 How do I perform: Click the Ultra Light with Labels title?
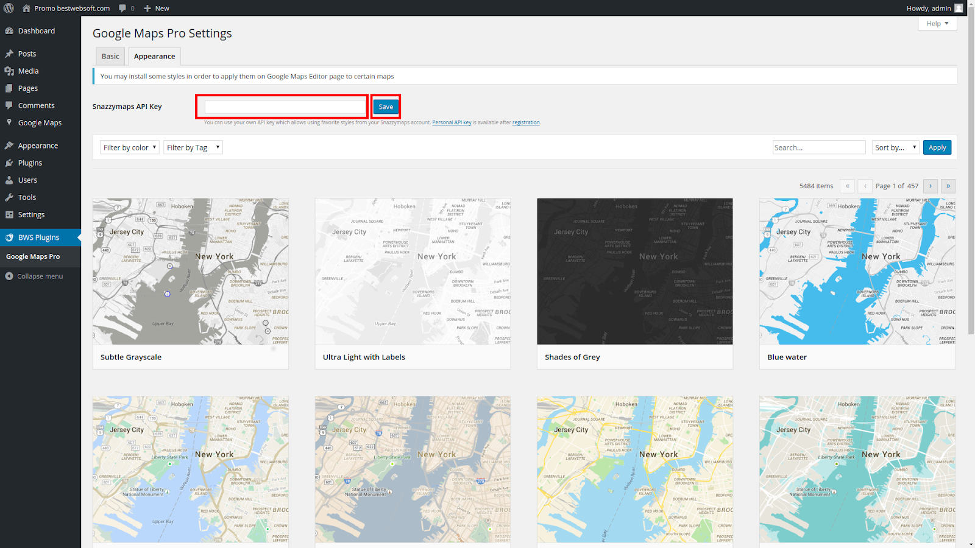point(364,357)
